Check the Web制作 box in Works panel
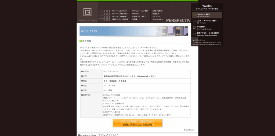Image resolution: width=275 pixels, height=136 pixels. (194, 27)
